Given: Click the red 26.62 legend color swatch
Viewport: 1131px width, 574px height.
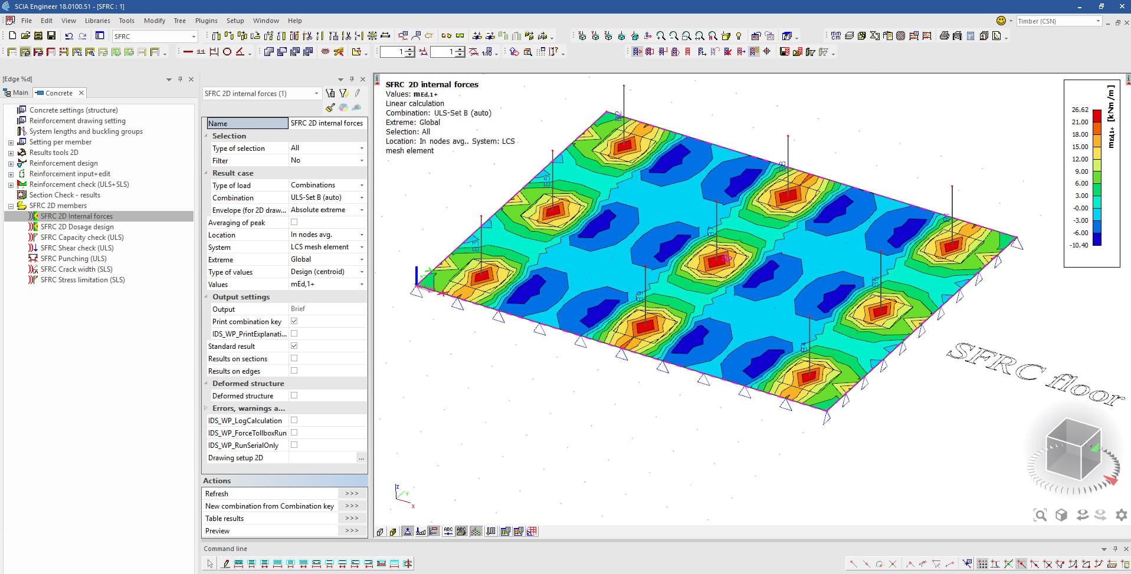Looking at the screenshot, I should pyautogui.click(x=1097, y=116).
